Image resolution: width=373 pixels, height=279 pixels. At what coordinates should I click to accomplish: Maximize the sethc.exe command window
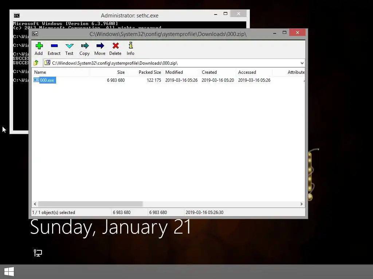(x=225, y=14)
